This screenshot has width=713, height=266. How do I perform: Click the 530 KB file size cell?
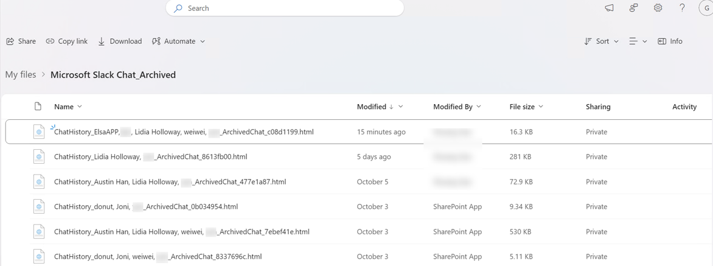click(520, 231)
